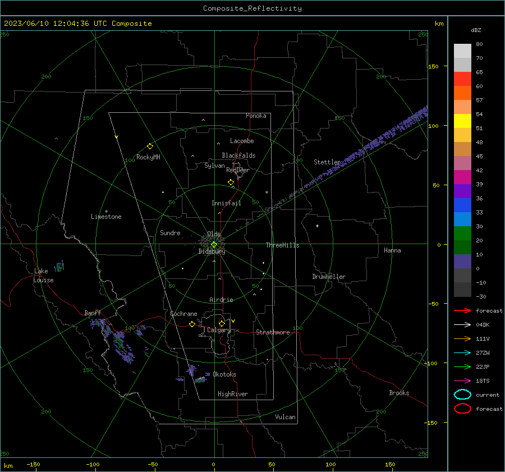Image resolution: width=505 pixels, height=472 pixels.
Task: Click the reflectivity echo cluster southeast of Banff
Action: [x=122, y=346]
